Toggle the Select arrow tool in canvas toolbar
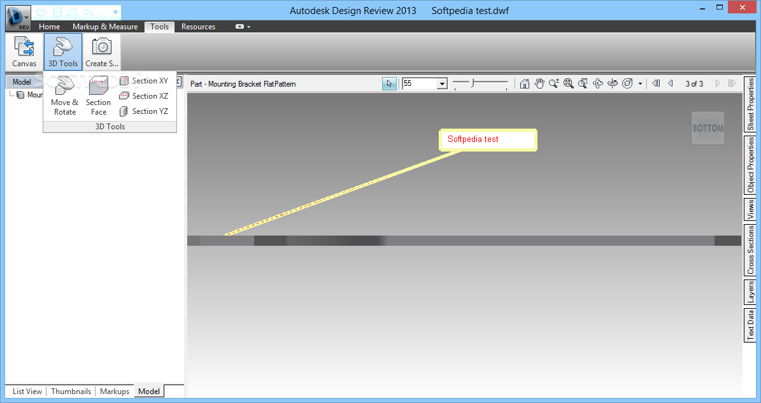Viewport: 761px width, 403px height. coord(389,84)
